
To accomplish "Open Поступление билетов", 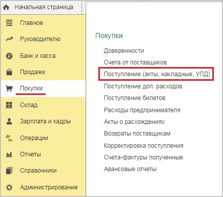I will tap(135, 98).
